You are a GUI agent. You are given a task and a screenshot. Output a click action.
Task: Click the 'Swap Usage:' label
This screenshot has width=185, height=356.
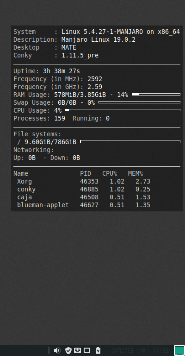pyautogui.click(x=34, y=102)
